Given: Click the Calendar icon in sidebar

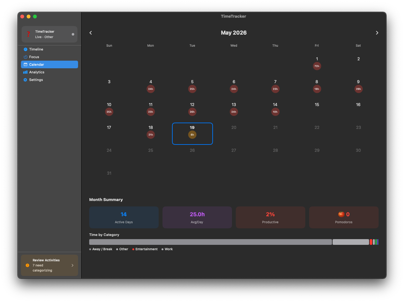Looking at the screenshot, I should point(25,64).
